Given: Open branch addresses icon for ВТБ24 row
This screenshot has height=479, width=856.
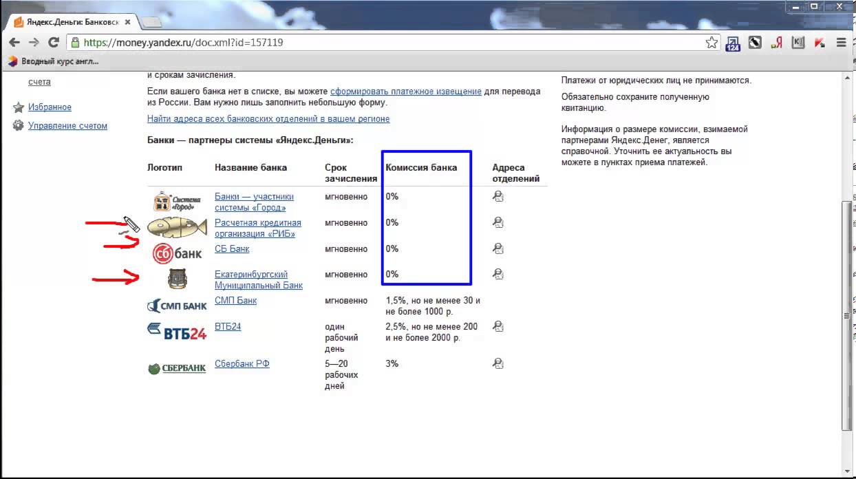Looking at the screenshot, I should coord(498,327).
